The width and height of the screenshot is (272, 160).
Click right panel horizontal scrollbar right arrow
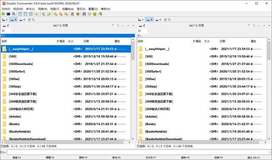(x=265, y=142)
